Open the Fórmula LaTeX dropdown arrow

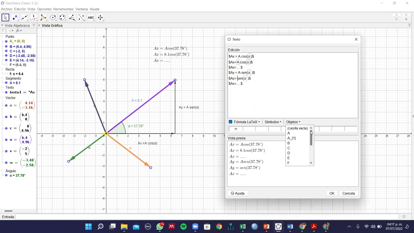tap(259, 122)
